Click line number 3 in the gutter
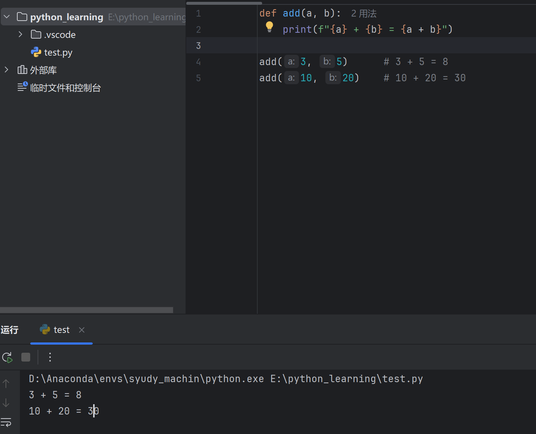 [198, 46]
